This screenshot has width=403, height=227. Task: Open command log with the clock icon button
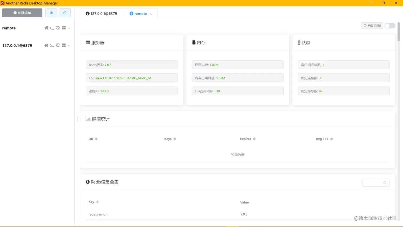coord(65,13)
